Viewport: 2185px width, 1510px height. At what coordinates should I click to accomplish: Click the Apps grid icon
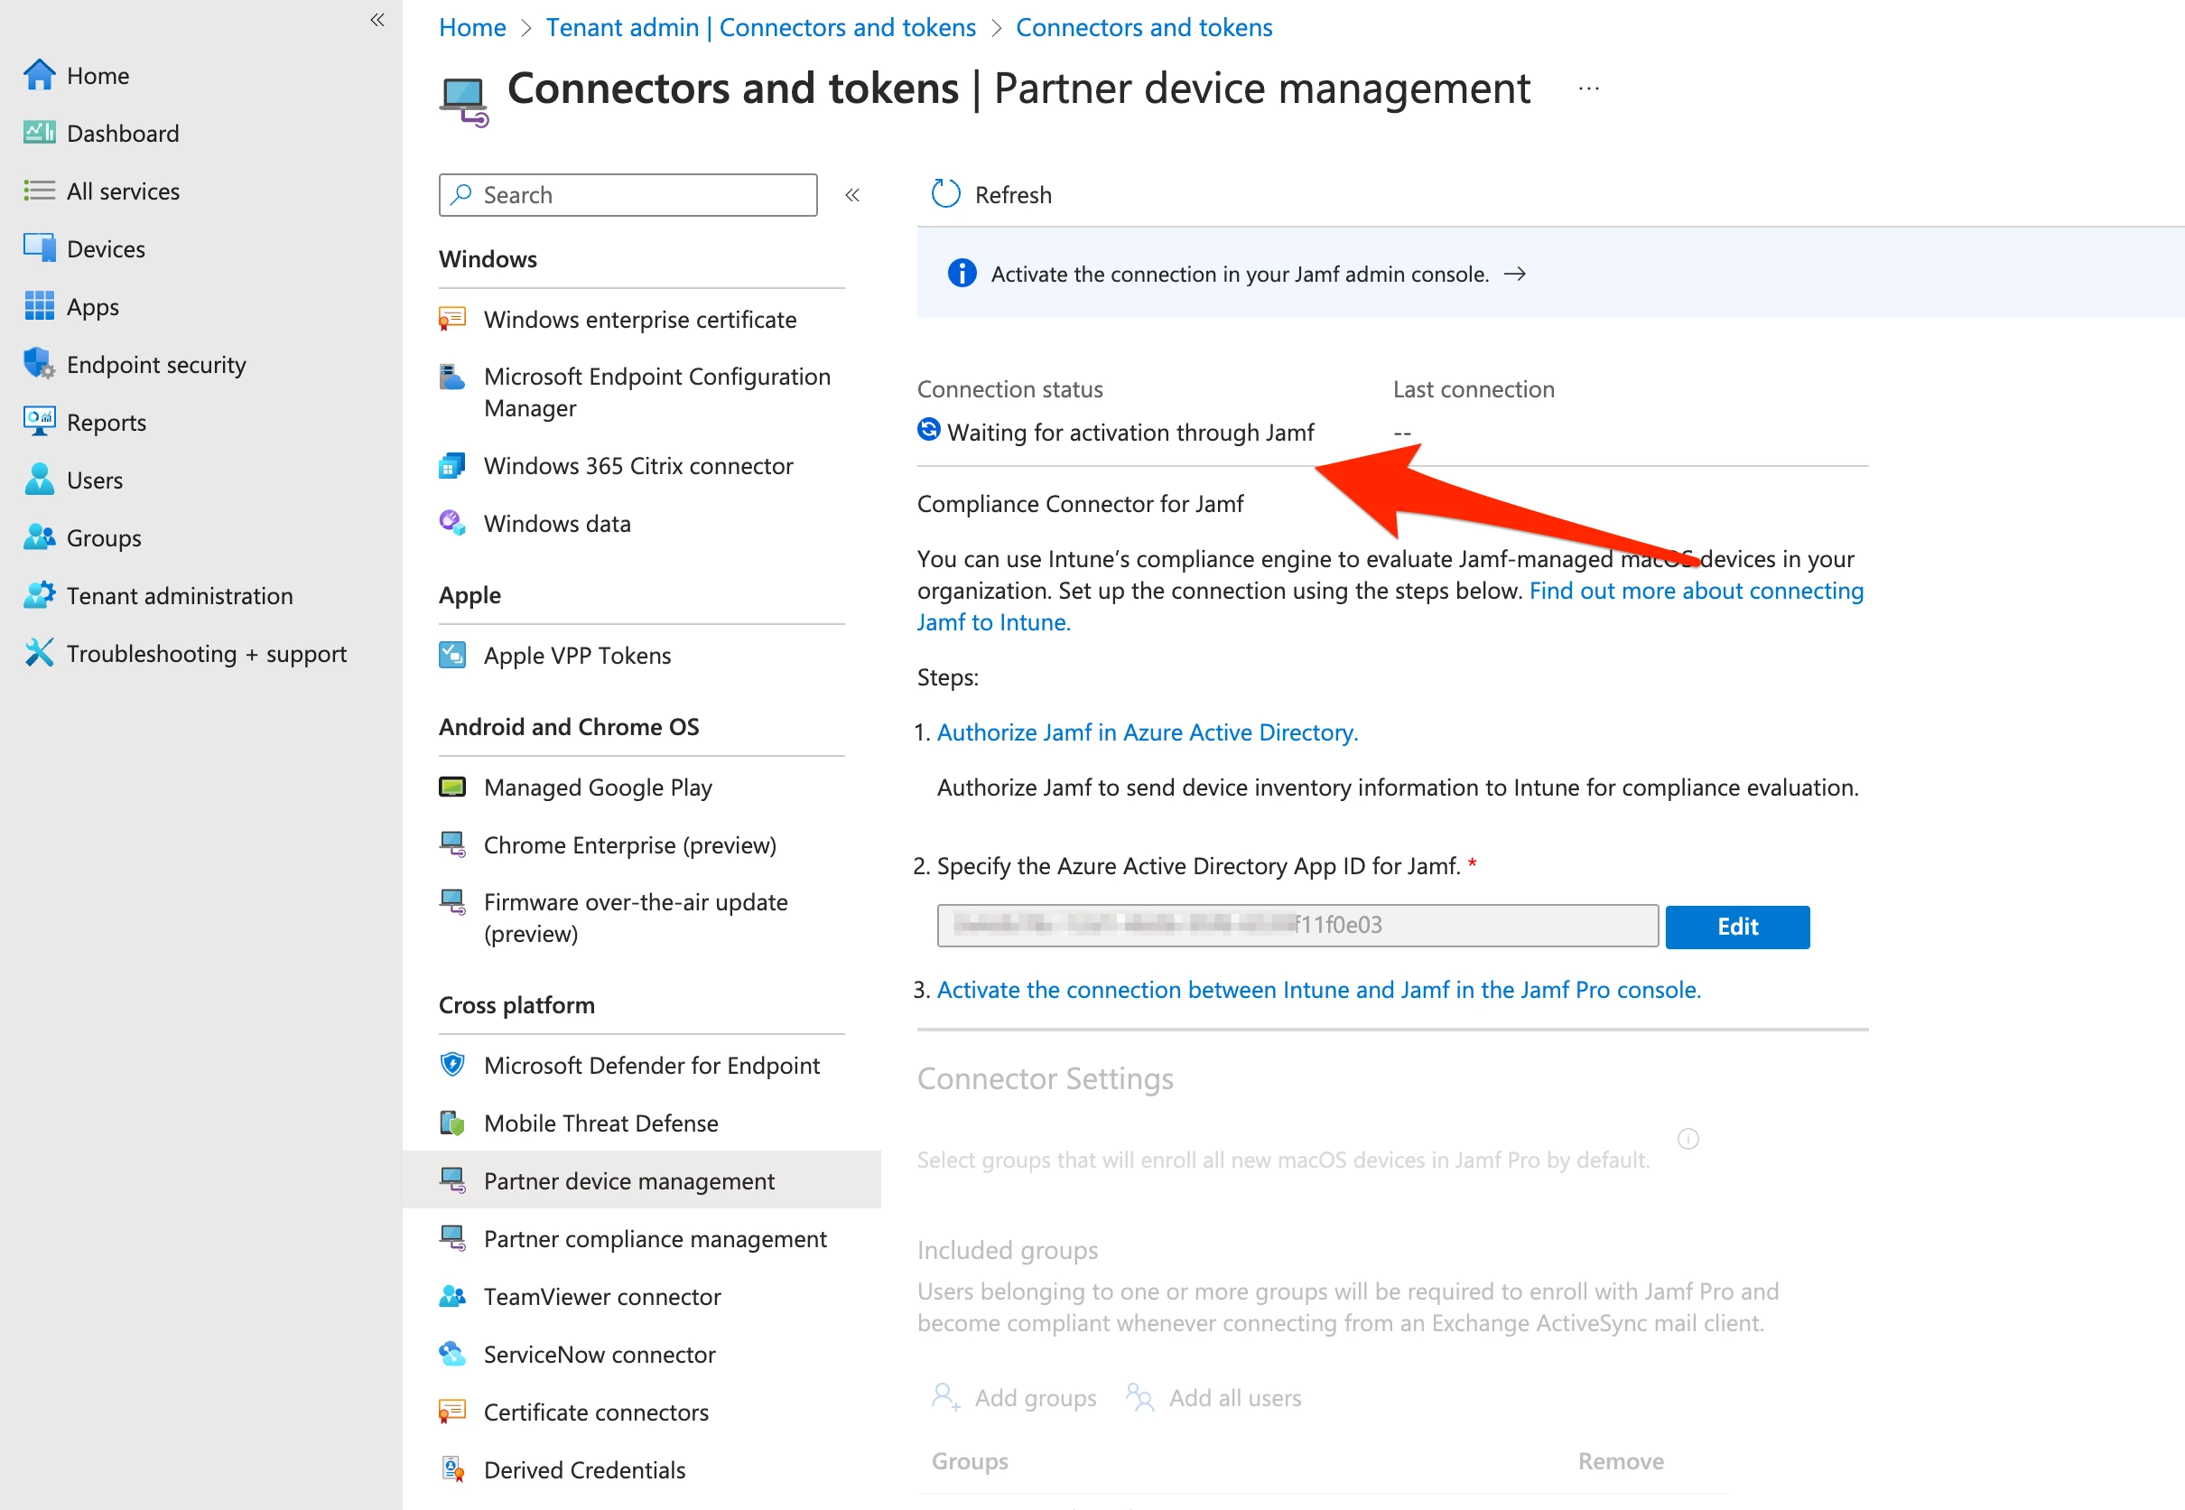coord(39,305)
